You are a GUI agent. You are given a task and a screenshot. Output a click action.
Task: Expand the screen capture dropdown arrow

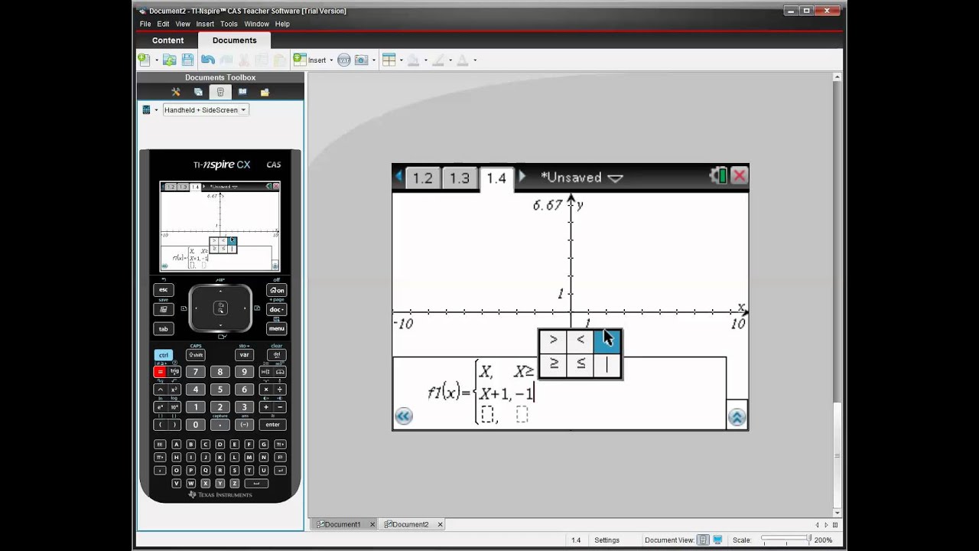click(x=373, y=60)
